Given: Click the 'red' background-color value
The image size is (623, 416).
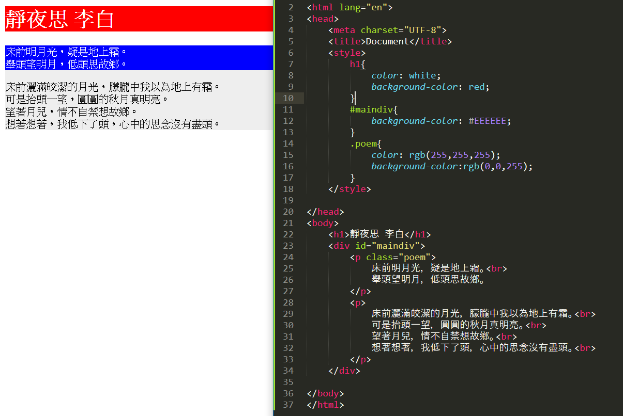Looking at the screenshot, I should pos(477,87).
